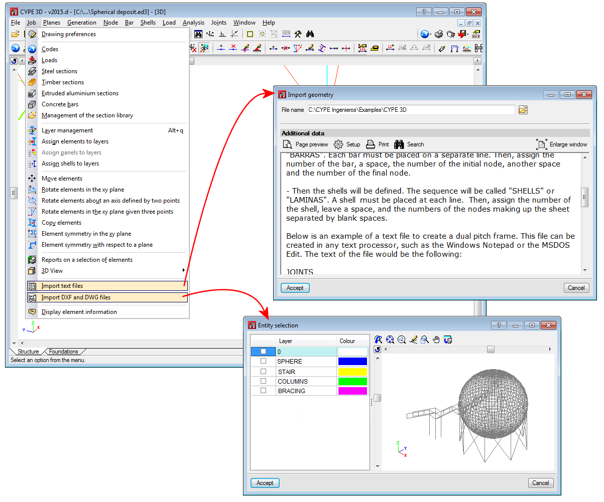Click the zoom x2 icon in Entity selection
The image size is (604, 502).
click(402, 340)
